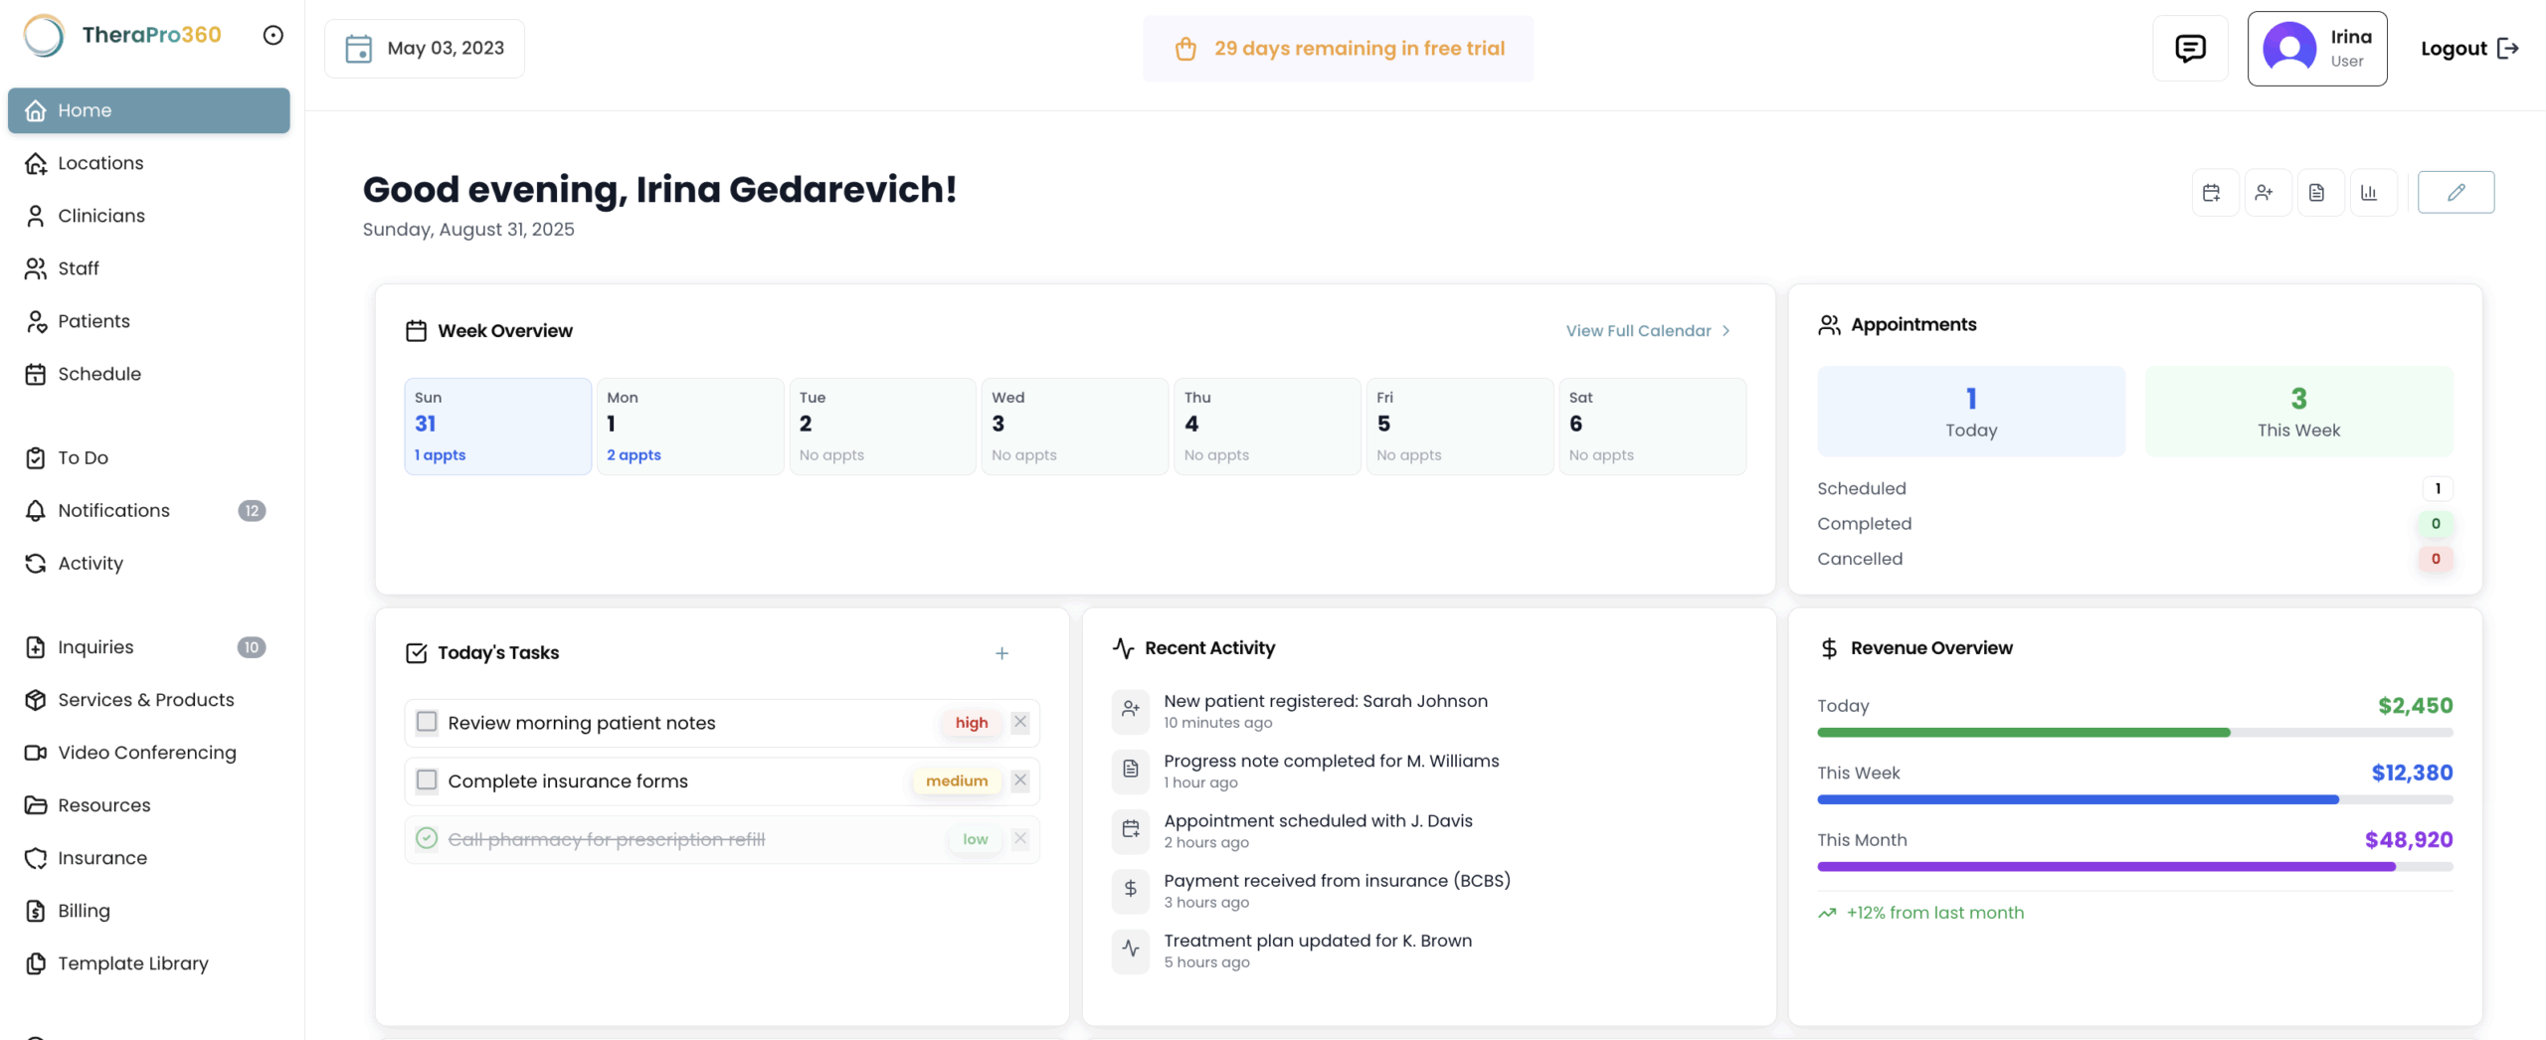Select Sun 31 day card
This screenshot has width=2546, height=1040.
[497, 426]
